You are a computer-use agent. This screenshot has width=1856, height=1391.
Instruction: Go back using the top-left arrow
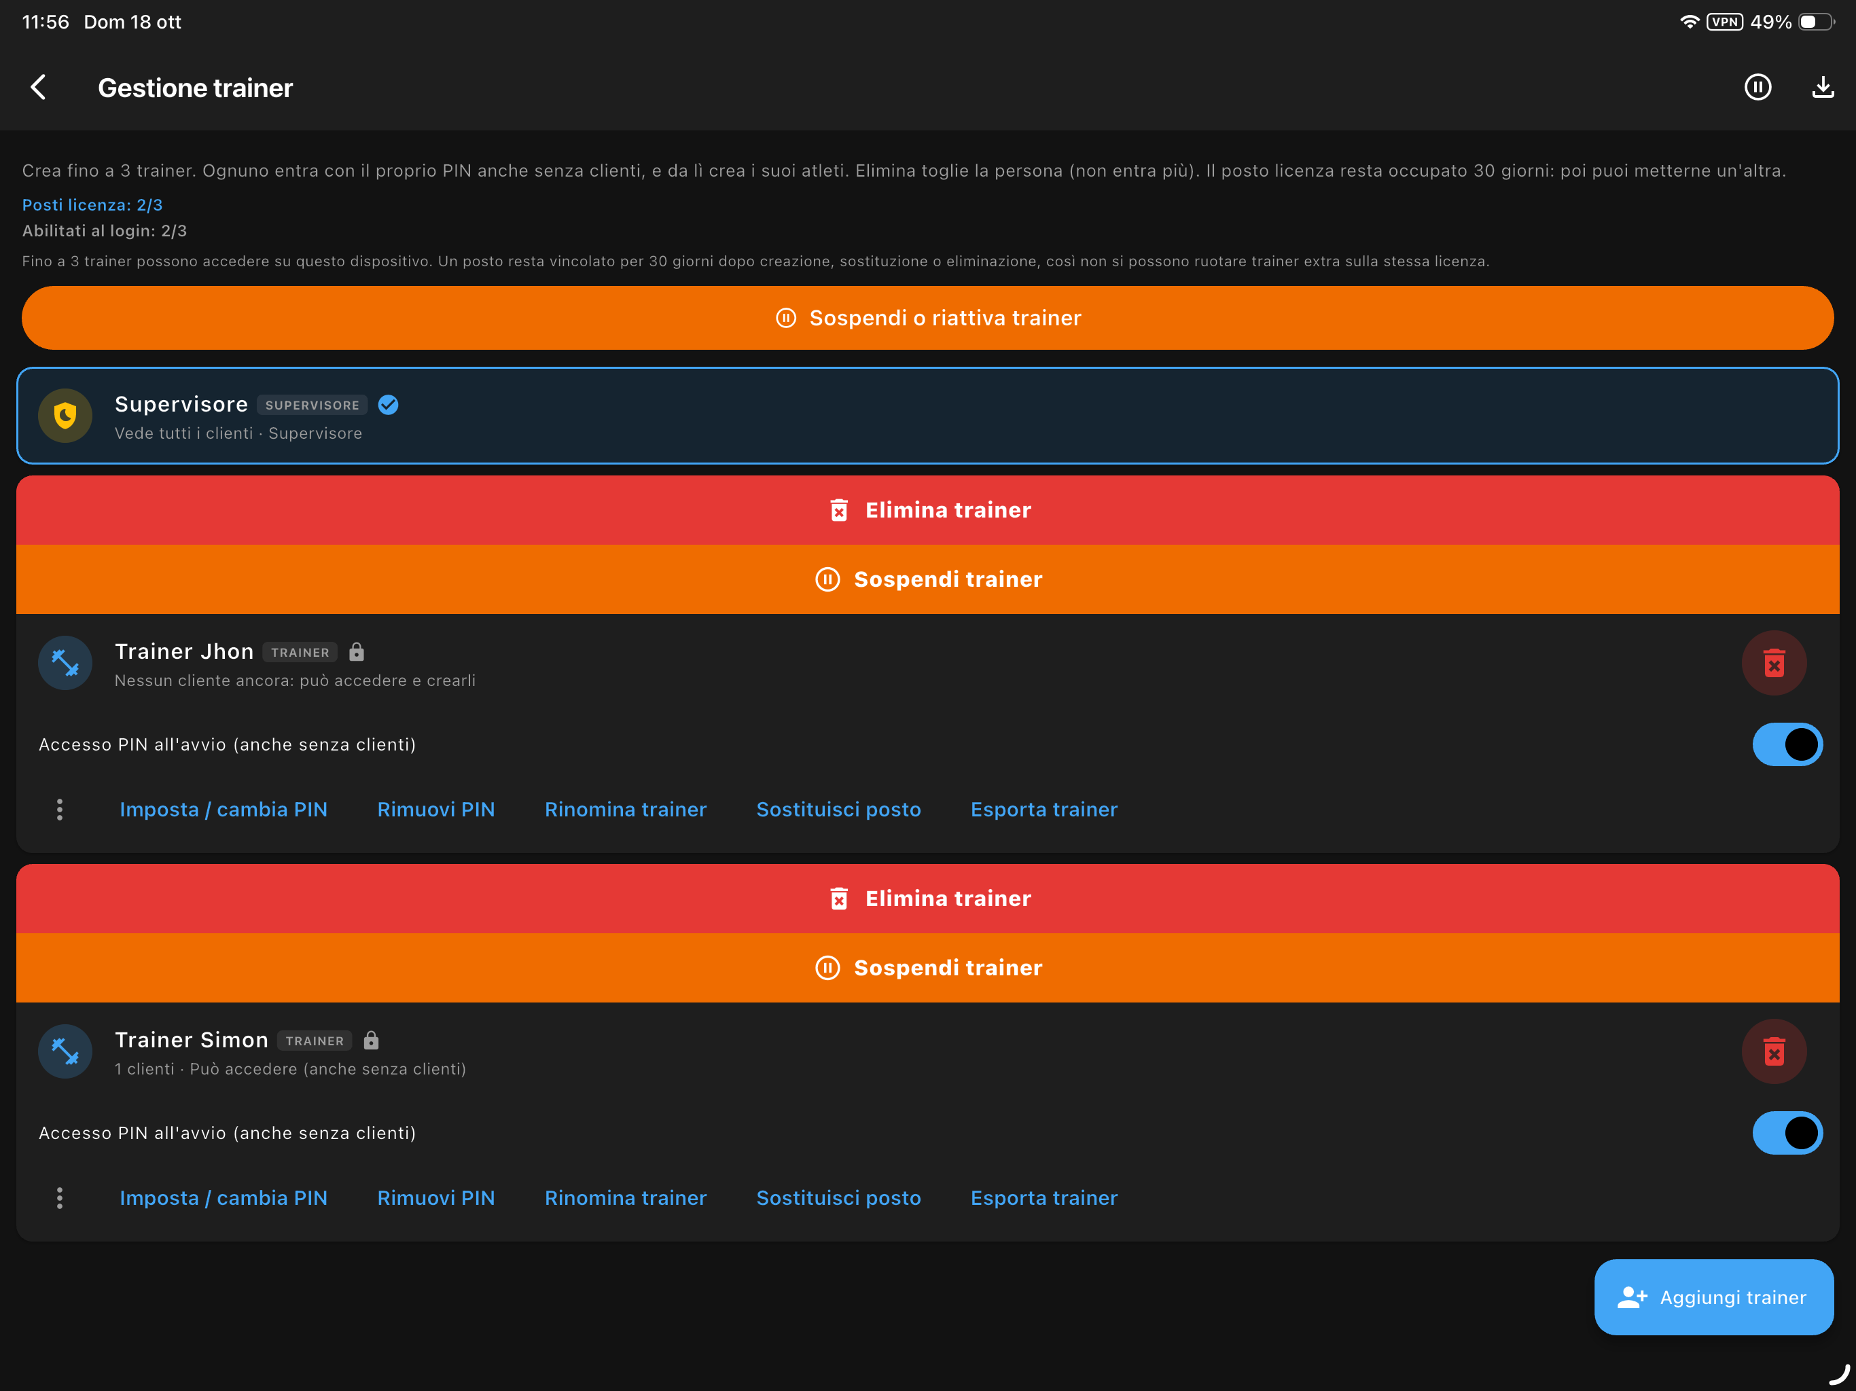[x=39, y=87]
